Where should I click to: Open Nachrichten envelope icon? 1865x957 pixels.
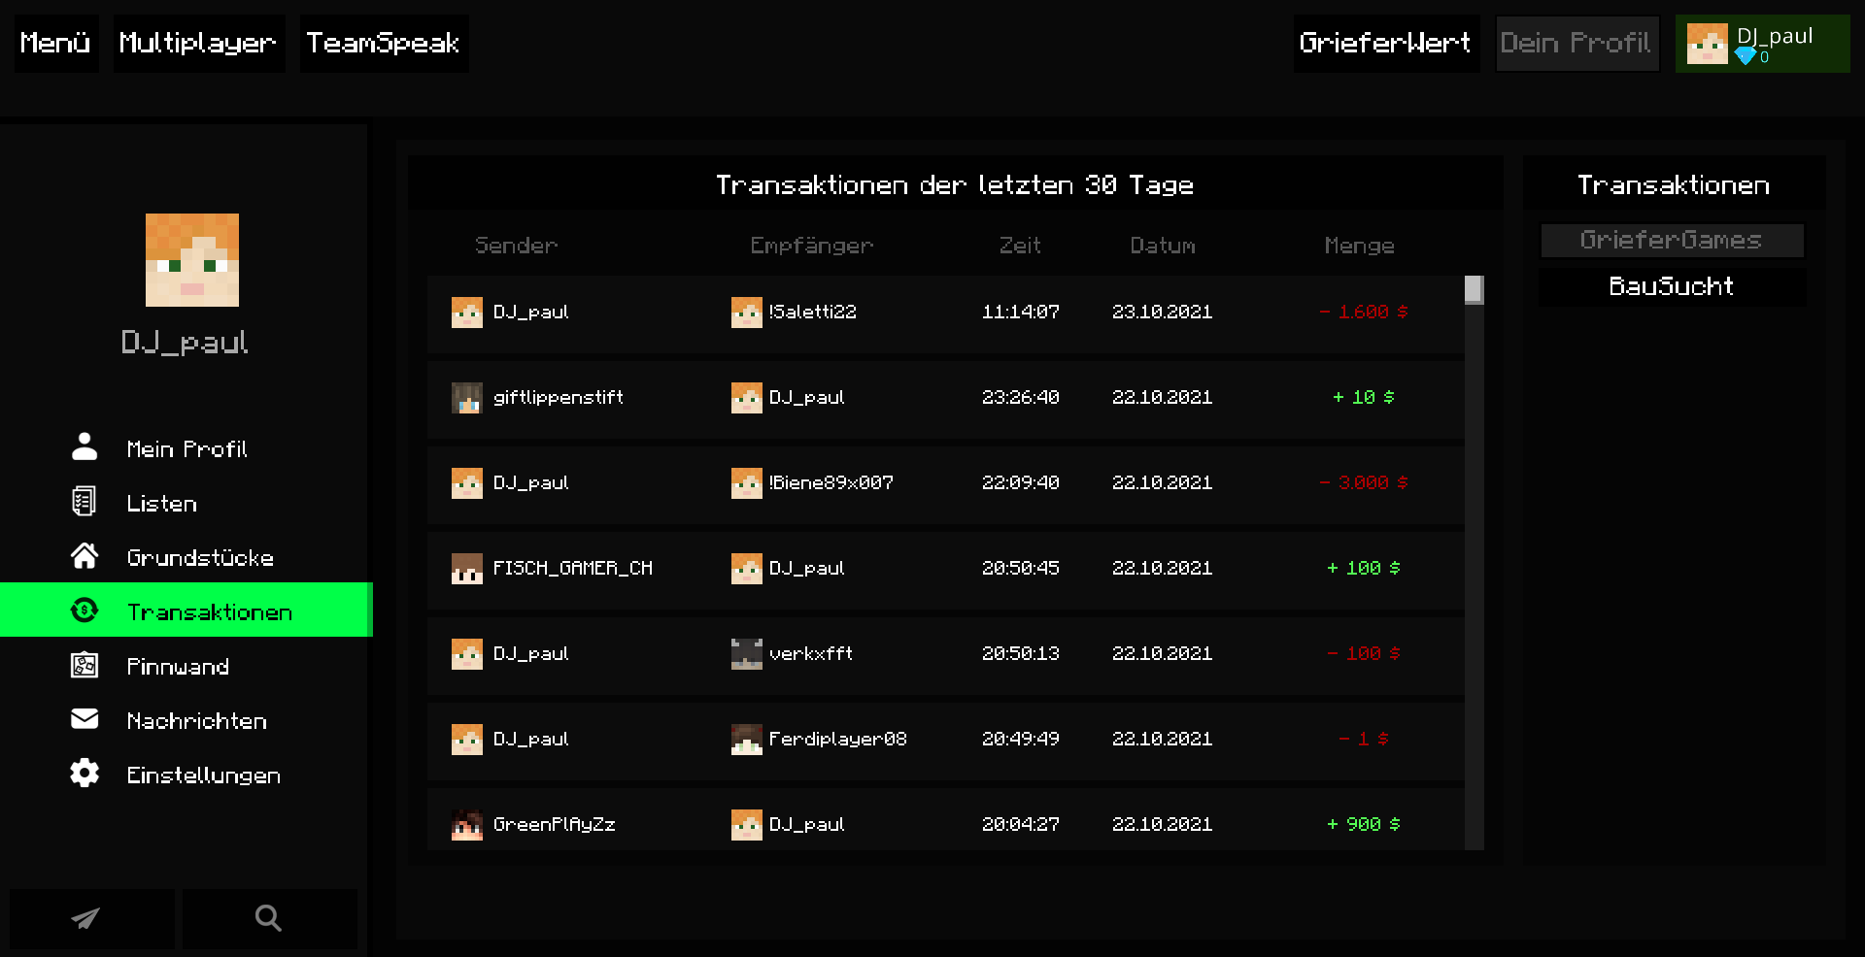pyautogui.click(x=85, y=718)
